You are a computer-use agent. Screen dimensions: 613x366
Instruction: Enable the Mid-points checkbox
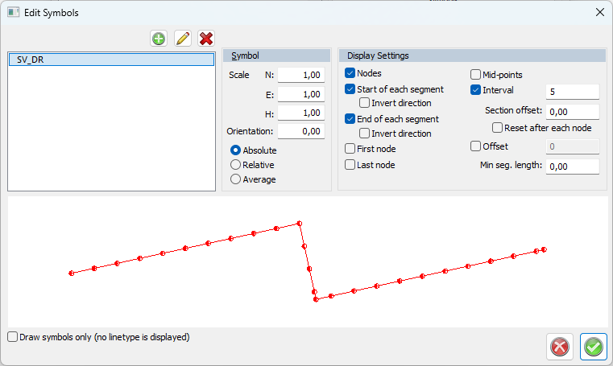coord(475,74)
